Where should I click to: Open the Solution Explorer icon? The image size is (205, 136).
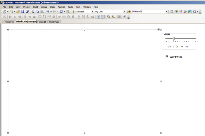point(171,12)
